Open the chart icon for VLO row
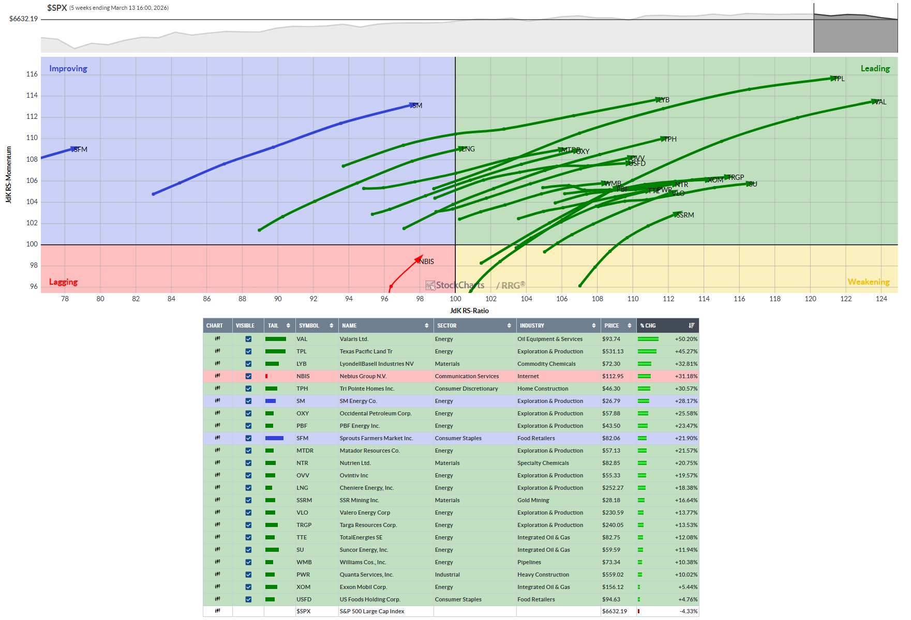The image size is (911, 620). point(218,513)
